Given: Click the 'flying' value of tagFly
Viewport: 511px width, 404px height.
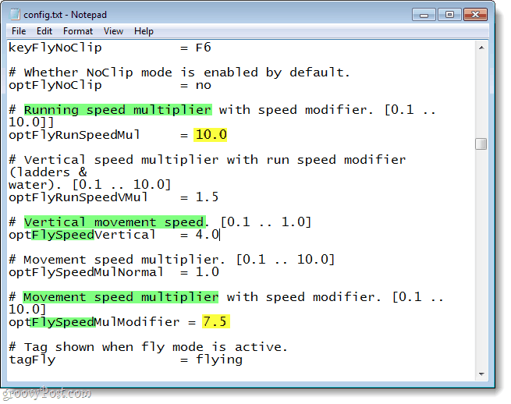Looking at the screenshot, I should click(x=219, y=360).
